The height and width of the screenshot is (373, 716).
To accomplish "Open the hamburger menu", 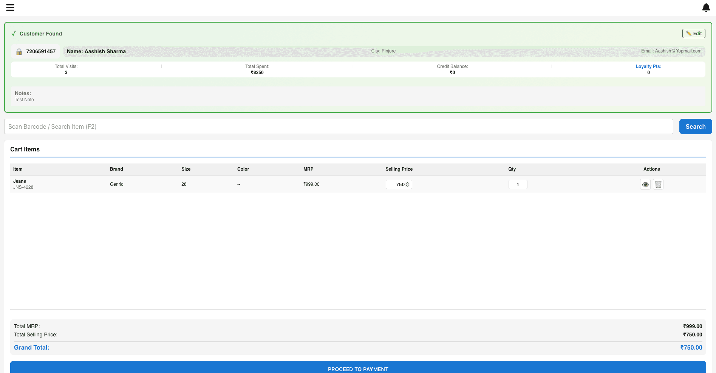I will point(10,8).
